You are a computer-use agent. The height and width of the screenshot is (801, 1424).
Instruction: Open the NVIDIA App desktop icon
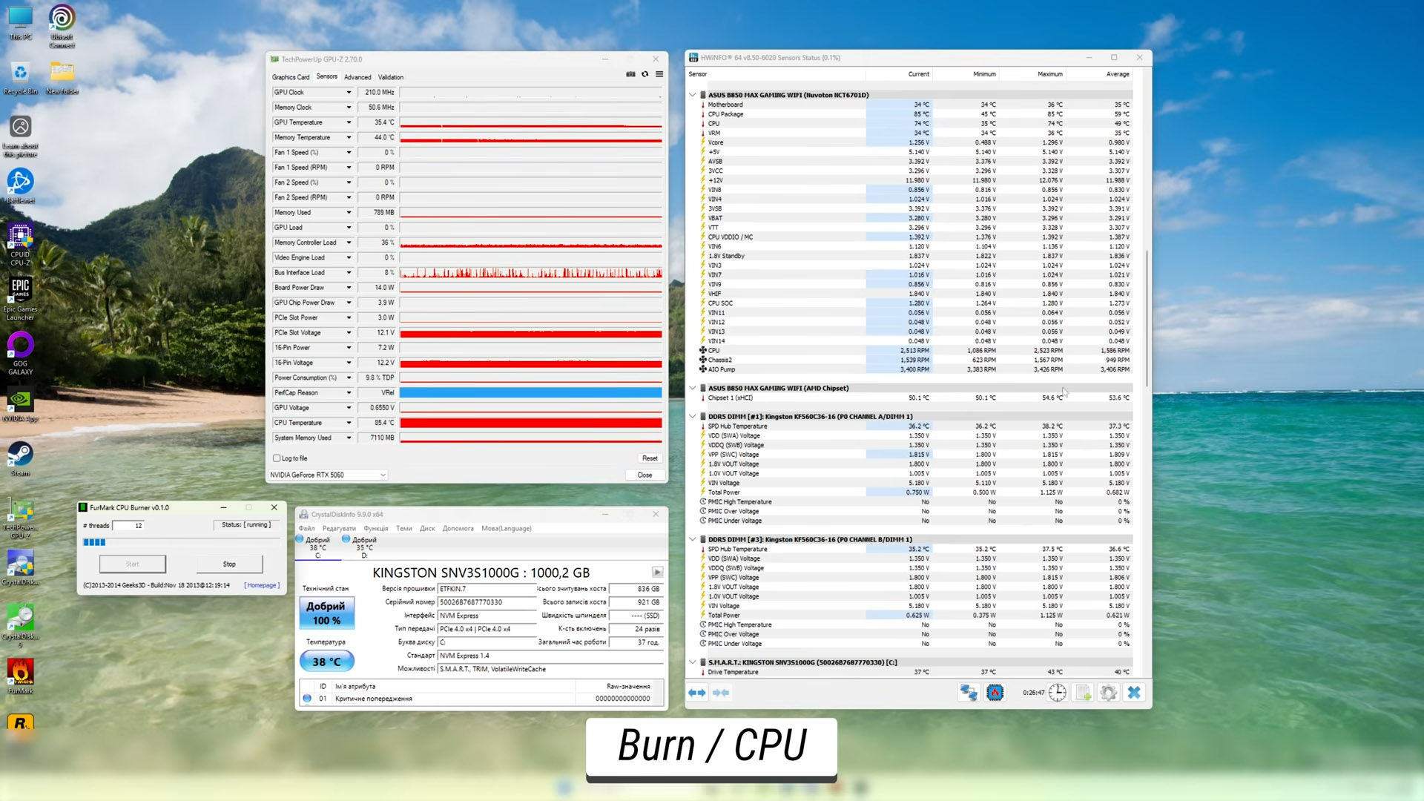[x=20, y=405]
